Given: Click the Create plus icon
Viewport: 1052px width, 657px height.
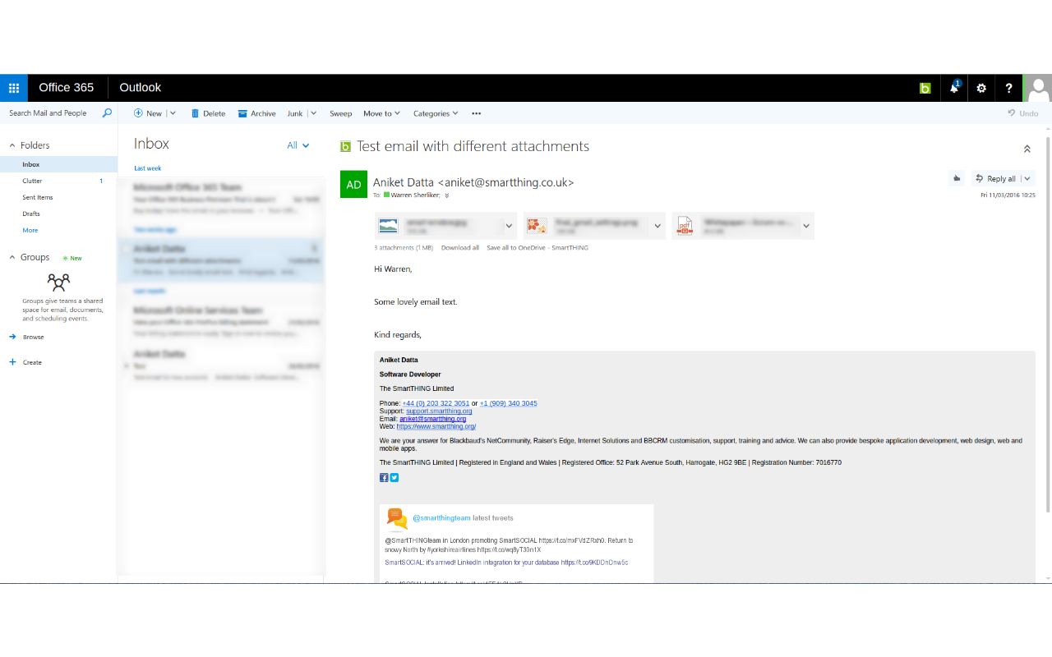Looking at the screenshot, I should click(x=12, y=362).
